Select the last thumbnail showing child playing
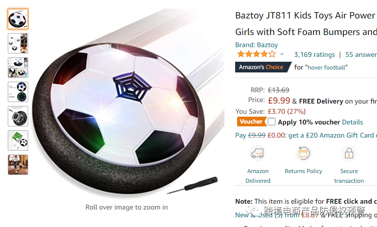Screen dimensions: 377x227 click(x=18, y=165)
